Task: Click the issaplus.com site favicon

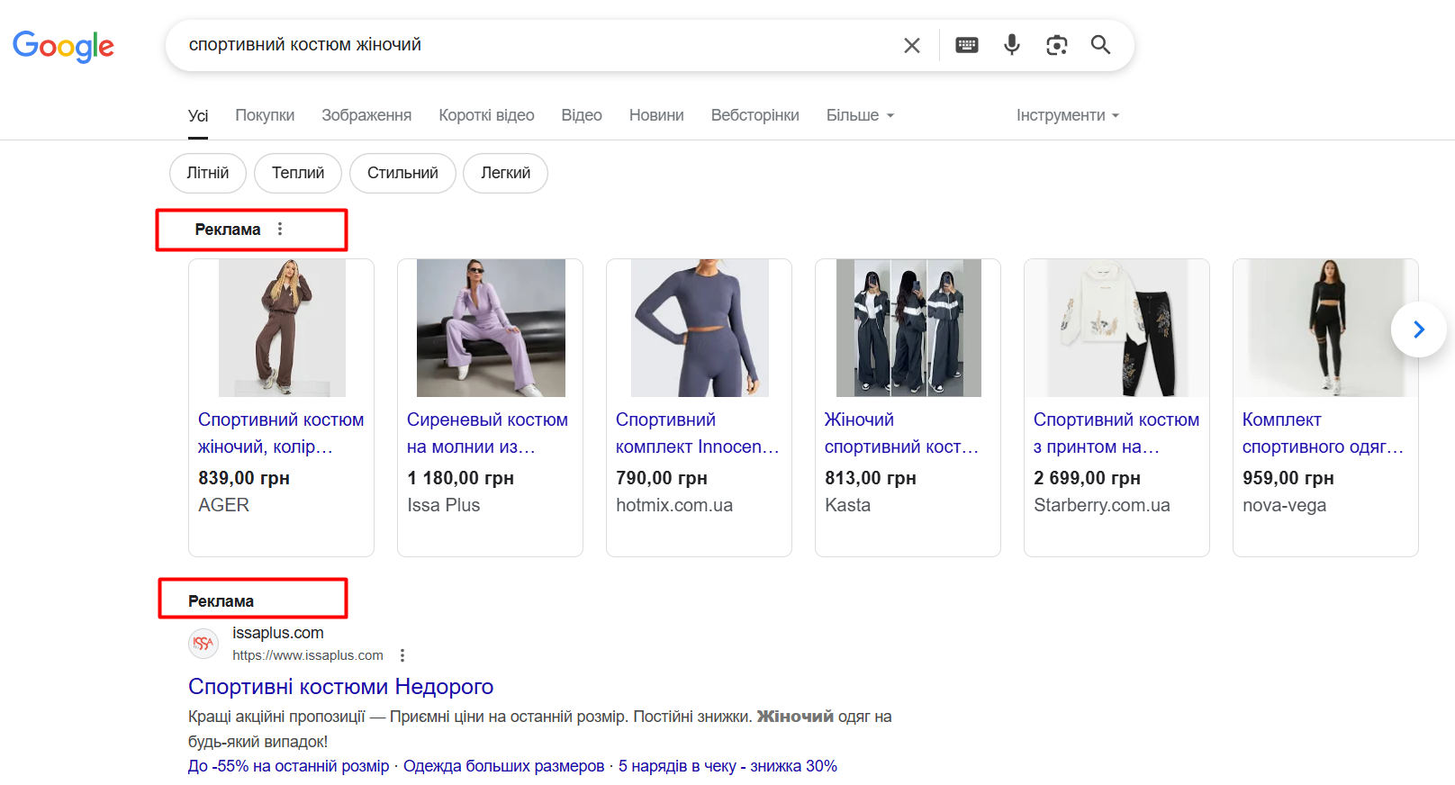Action: [x=203, y=644]
